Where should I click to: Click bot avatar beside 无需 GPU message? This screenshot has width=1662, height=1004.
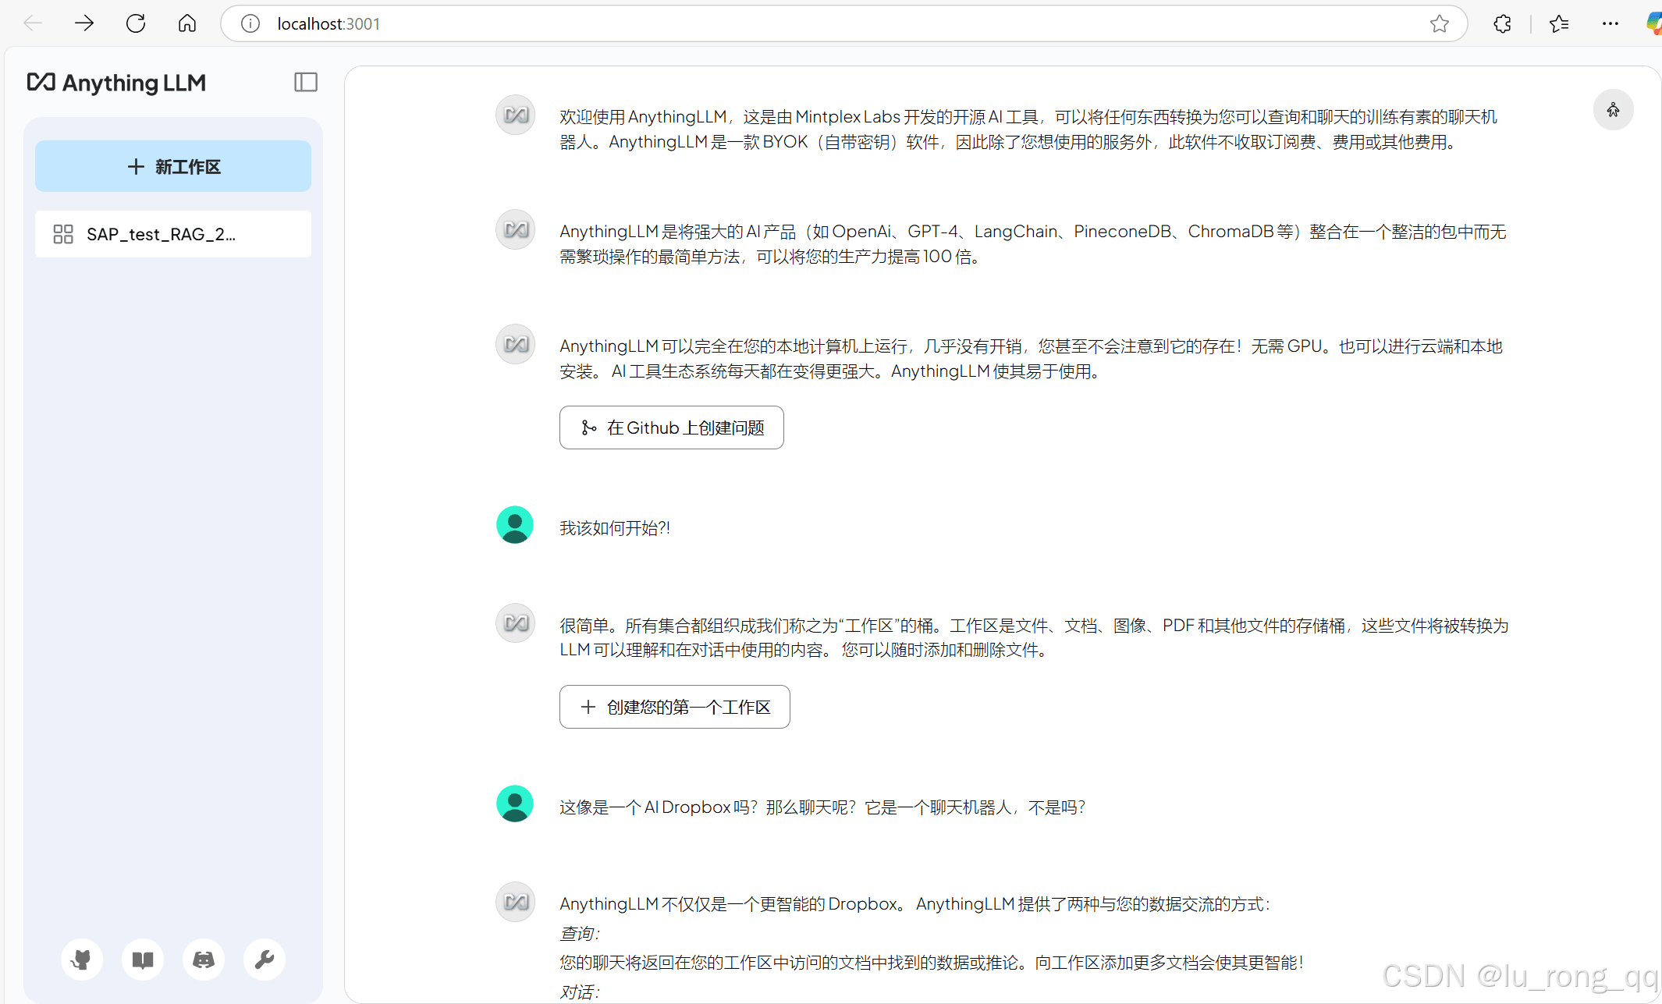point(515,345)
